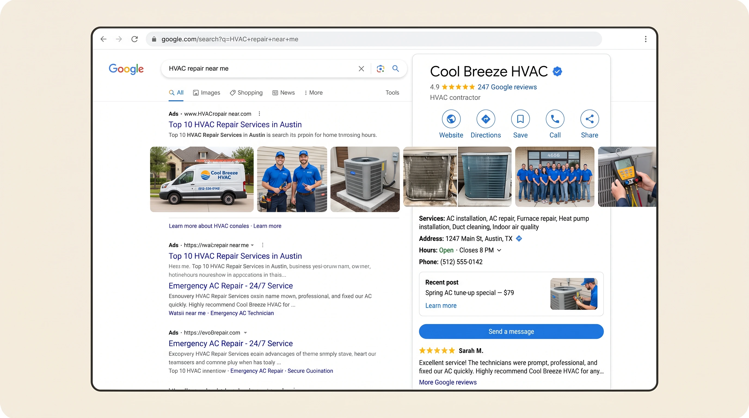Click the verified badge next to Cool Breeze HVAC
Screen dimensions: 749x418
(557, 71)
